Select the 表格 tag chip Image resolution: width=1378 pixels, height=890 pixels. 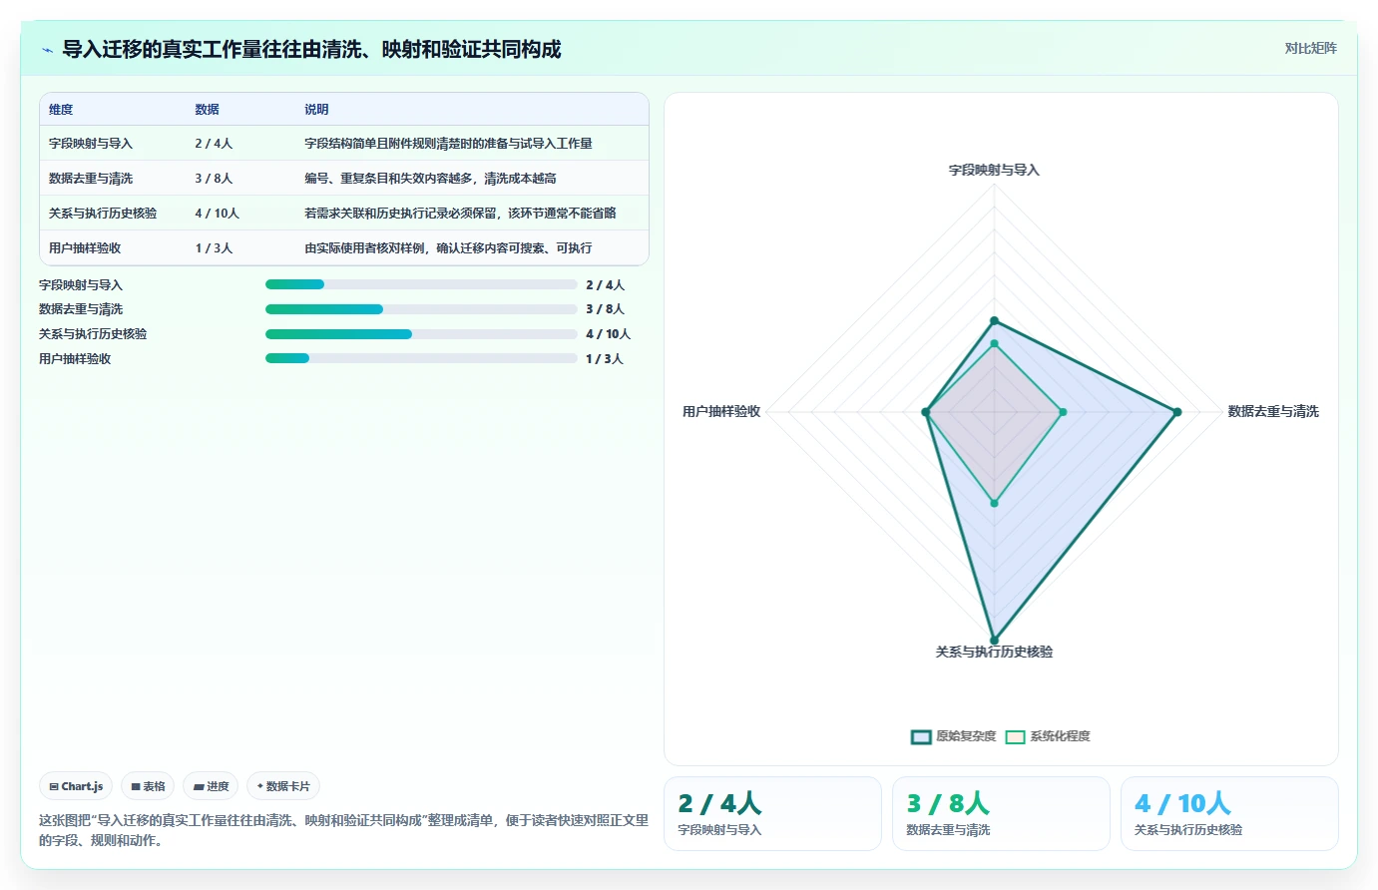[x=148, y=786]
